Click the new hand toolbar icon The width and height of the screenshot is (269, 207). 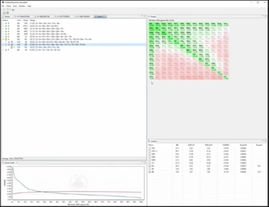click(8, 10)
